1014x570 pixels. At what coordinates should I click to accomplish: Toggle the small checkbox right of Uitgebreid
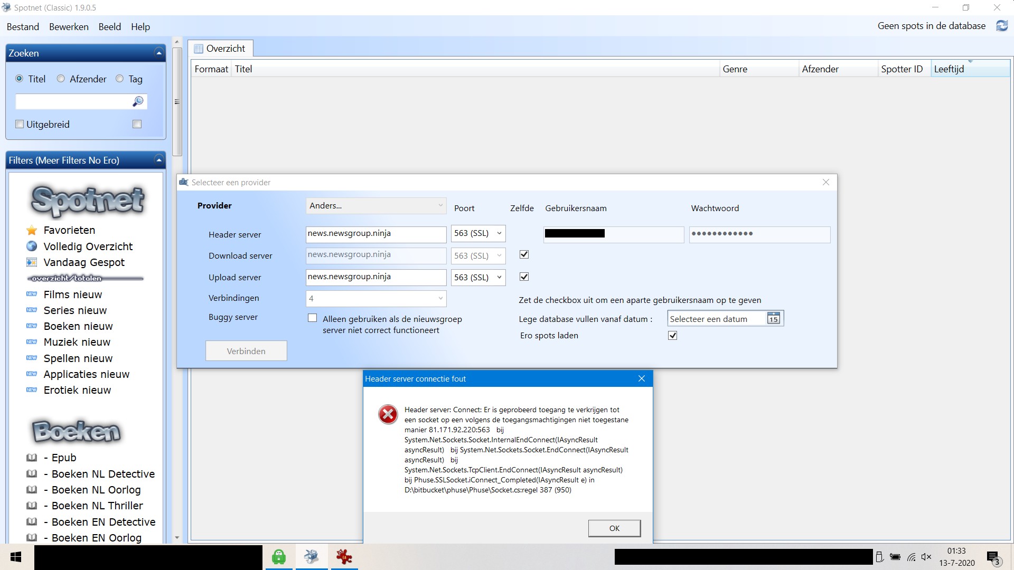pyautogui.click(x=137, y=124)
